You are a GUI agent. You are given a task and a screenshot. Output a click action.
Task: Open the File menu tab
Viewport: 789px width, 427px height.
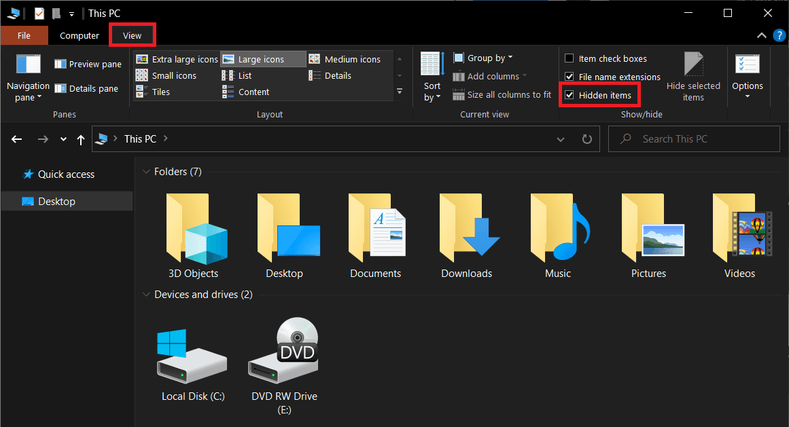[24, 35]
